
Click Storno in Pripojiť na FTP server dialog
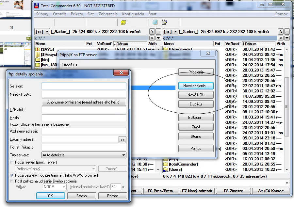coord(196,136)
